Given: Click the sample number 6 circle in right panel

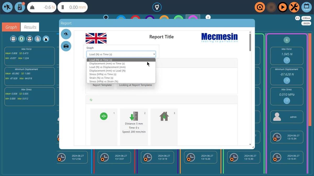Looking at the screenshot, I should 287,40.
